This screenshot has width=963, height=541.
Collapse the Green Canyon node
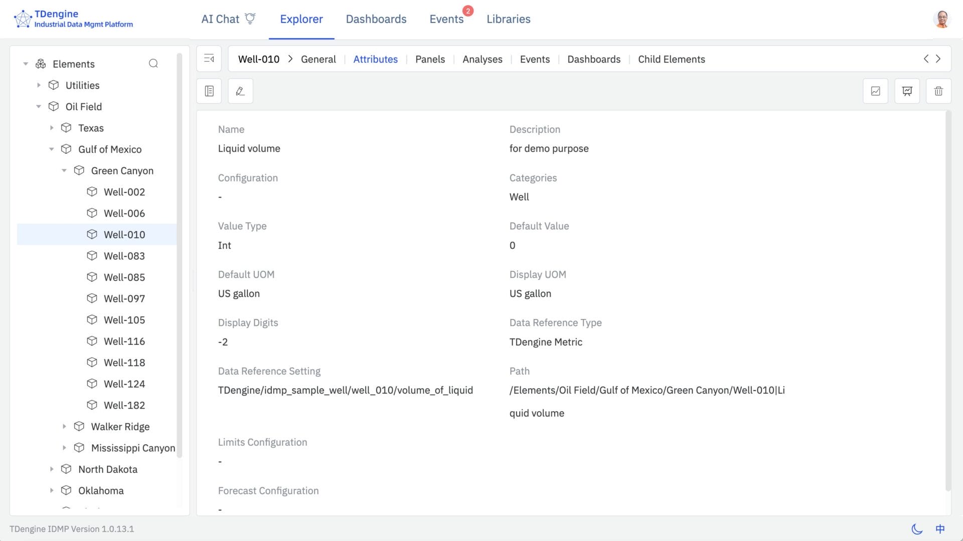(64, 170)
